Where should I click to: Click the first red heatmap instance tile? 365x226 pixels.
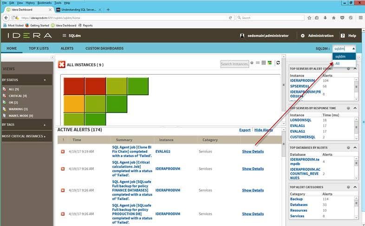[x=74, y=86]
